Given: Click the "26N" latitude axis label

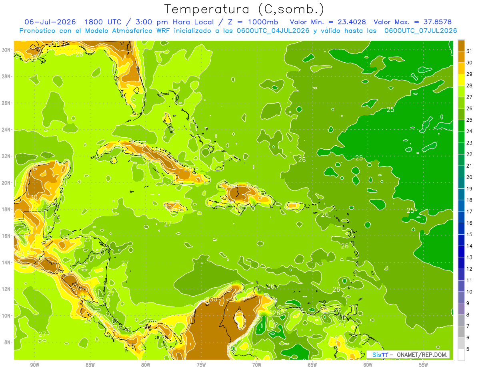Looking at the screenshot, I should [x=6, y=103].
